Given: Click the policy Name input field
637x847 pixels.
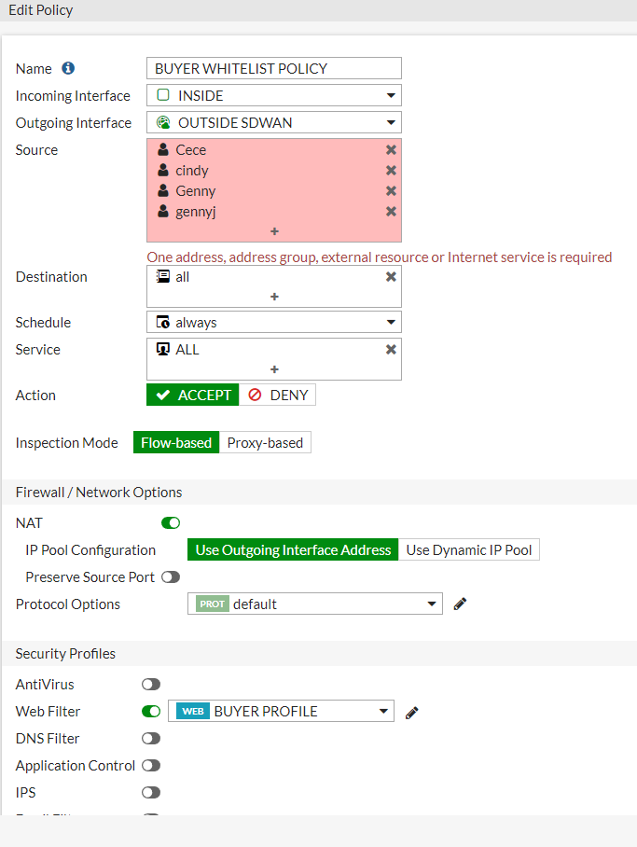Looking at the screenshot, I should 274,68.
